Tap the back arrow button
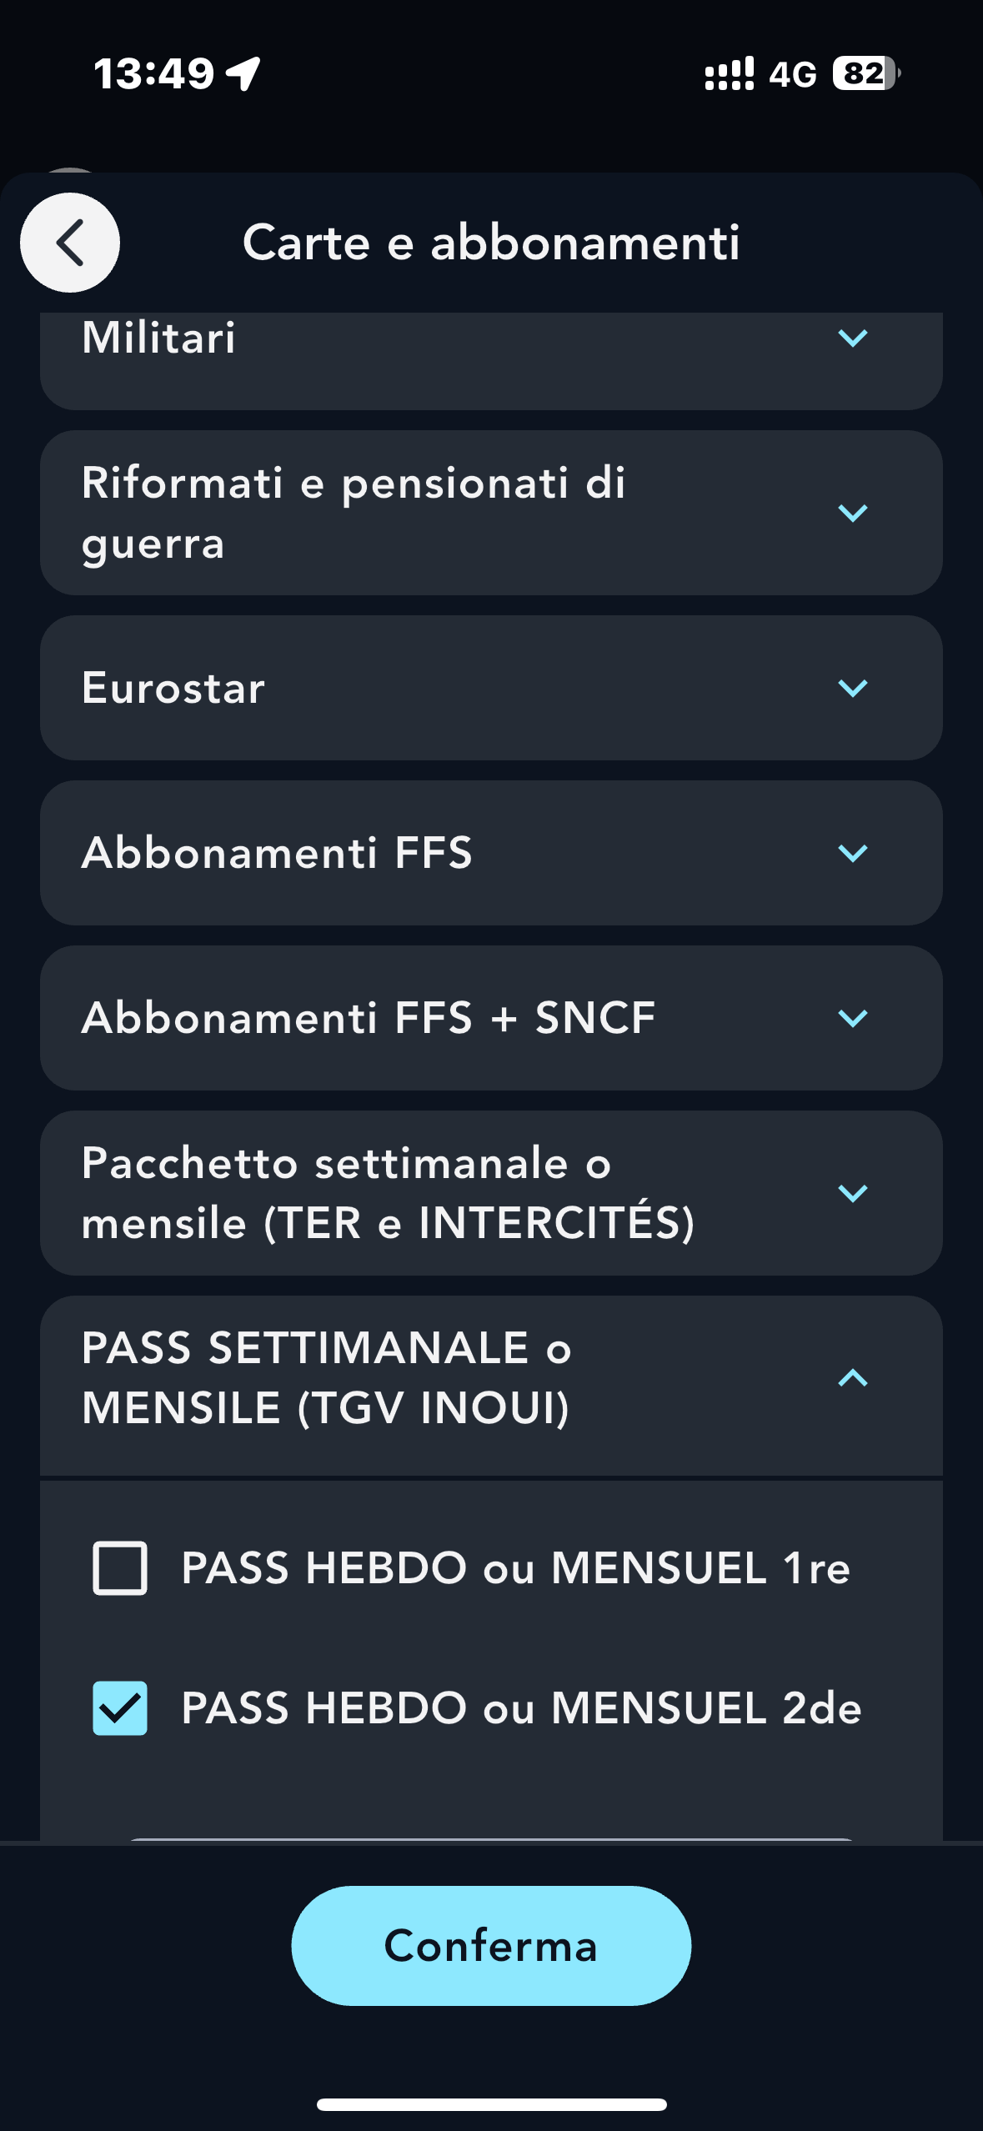 pyautogui.click(x=70, y=243)
